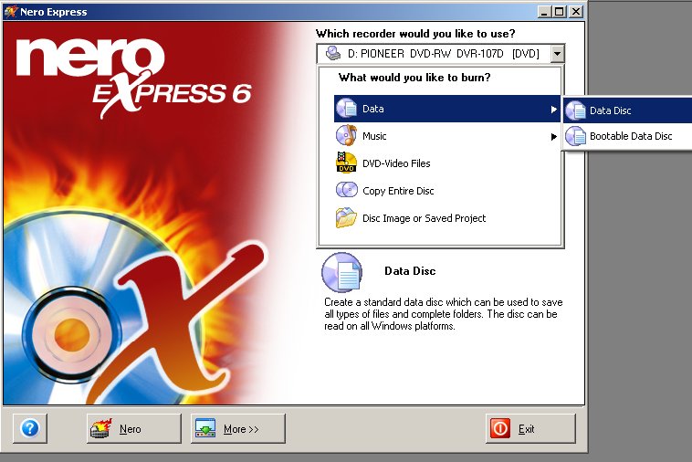The width and height of the screenshot is (692, 462).
Task: Click the large Data Disc description icon
Action: (x=342, y=272)
